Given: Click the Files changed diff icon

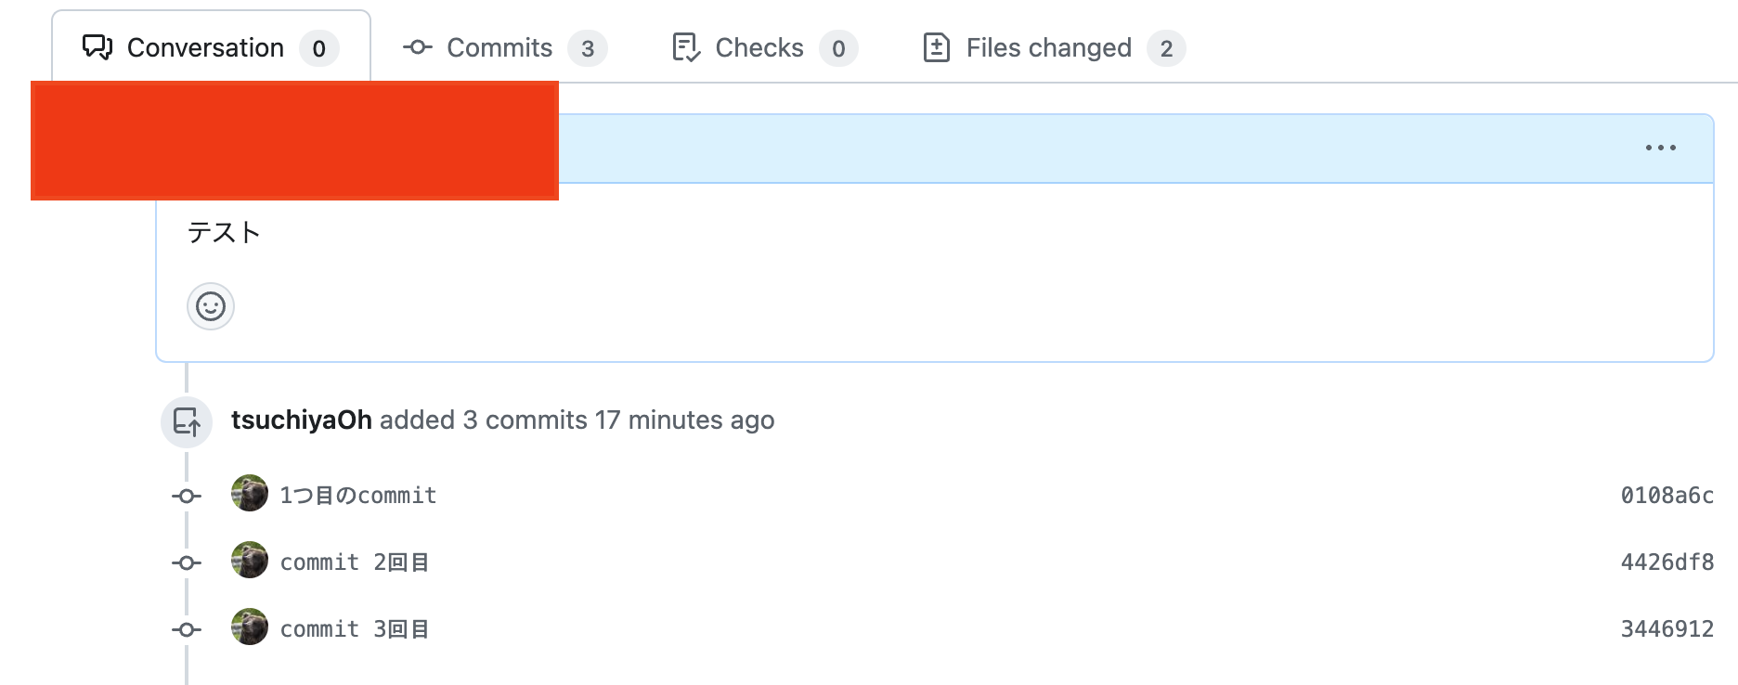Looking at the screenshot, I should (936, 47).
